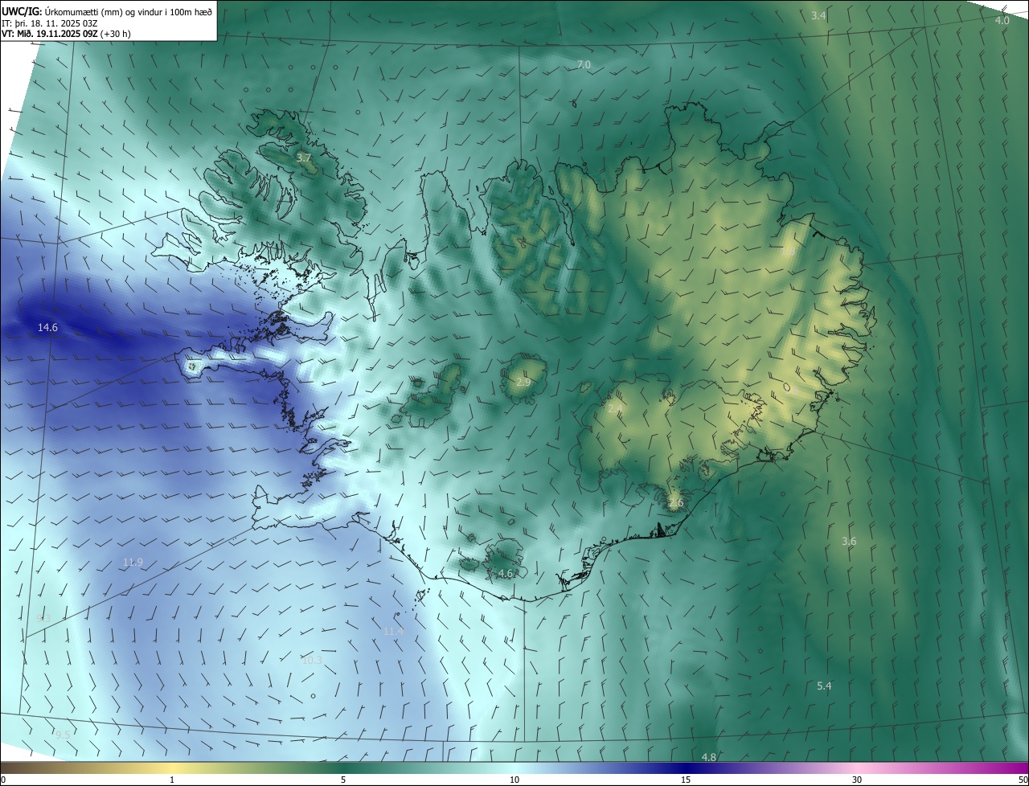Click the 2.6 value label on the southeast coast
This screenshot has width=1029, height=786.
[676, 503]
